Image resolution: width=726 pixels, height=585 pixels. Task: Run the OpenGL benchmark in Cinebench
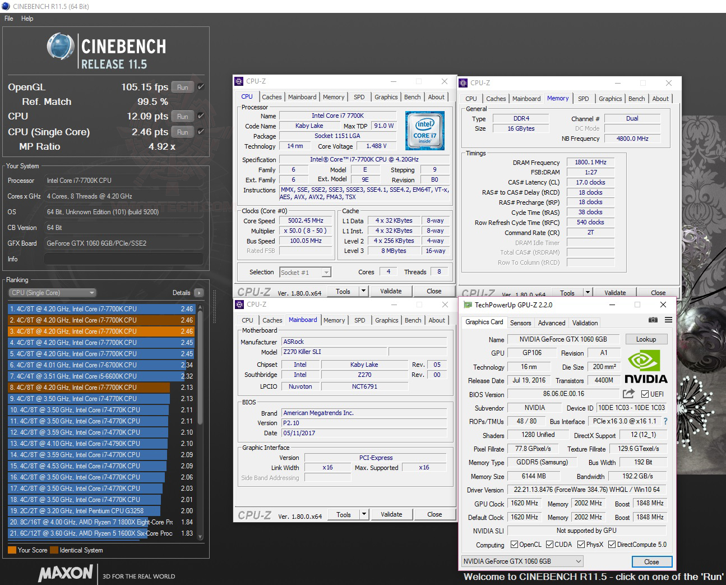pos(182,87)
